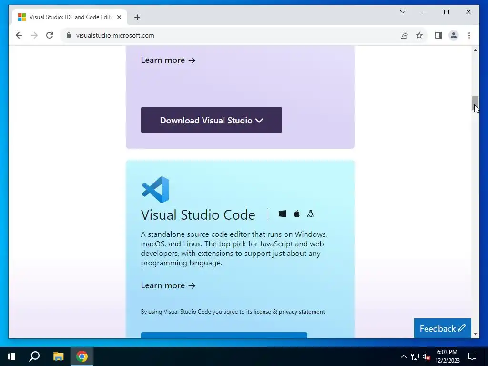The height and width of the screenshot is (366, 488).
Task: Open the Feedback button
Action: tap(443, 328)
